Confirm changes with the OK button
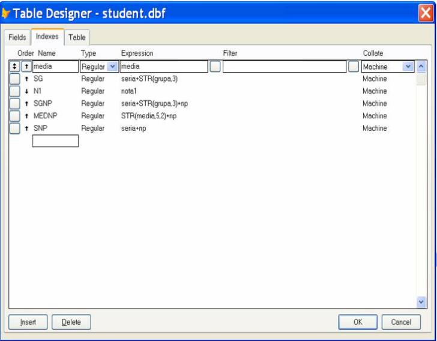Image resolution: width=437 pixels, height=341 pixels. tap(357, 322)
